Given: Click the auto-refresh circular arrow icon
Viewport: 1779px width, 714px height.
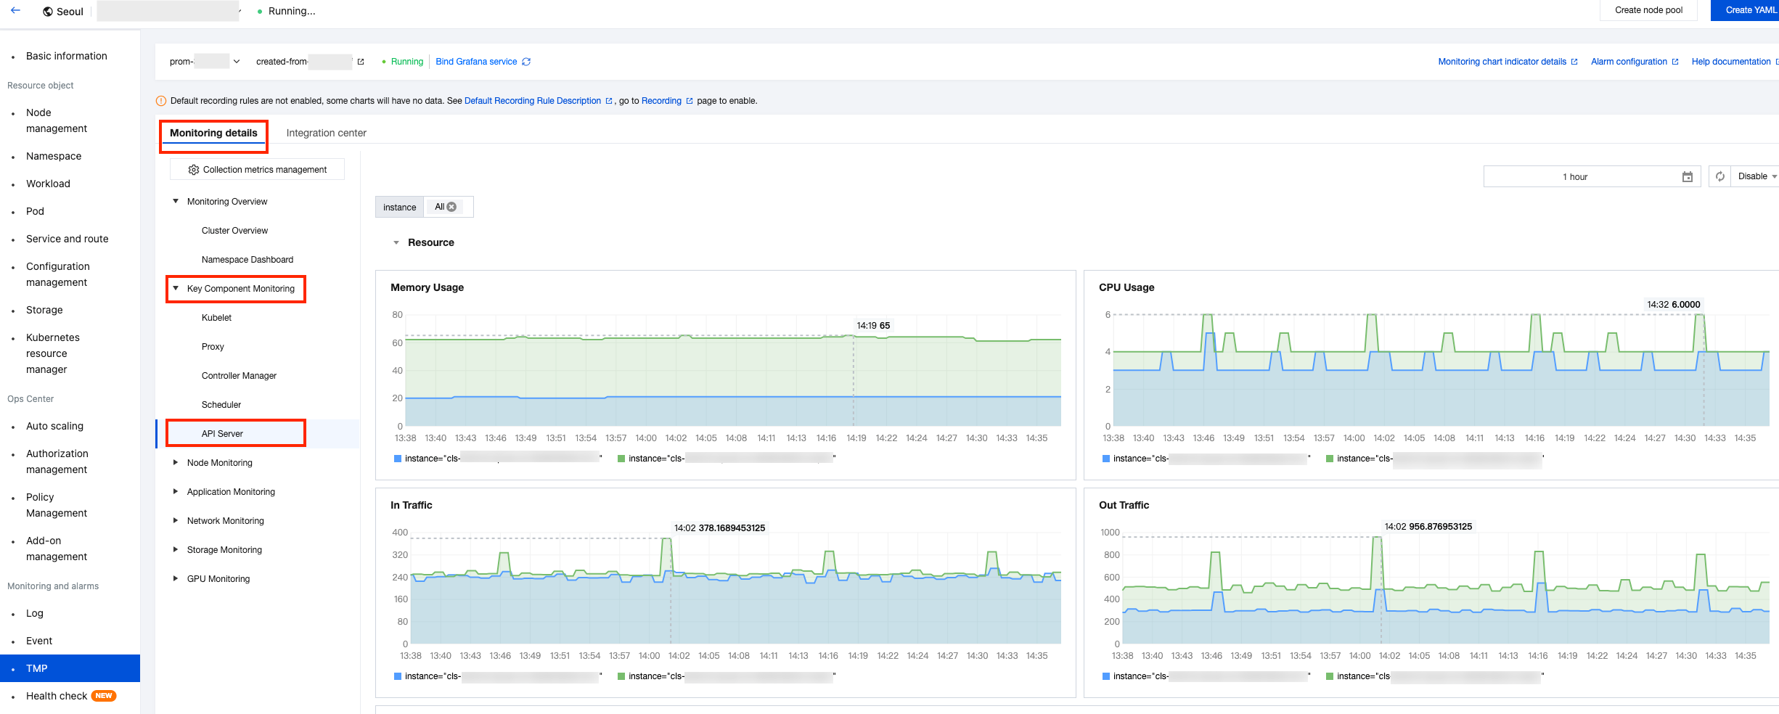Looking at the screenshot, I should tap(1719, 177).
